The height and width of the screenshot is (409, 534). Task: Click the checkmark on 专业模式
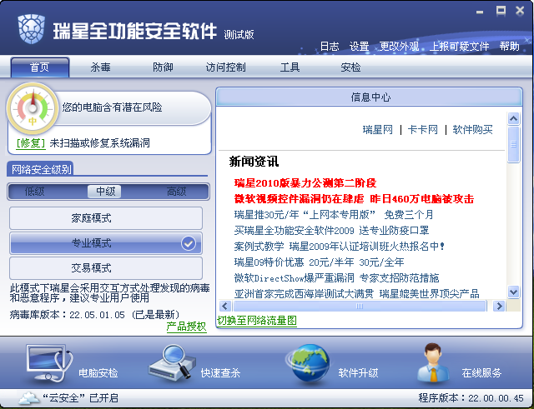(189, 243)
